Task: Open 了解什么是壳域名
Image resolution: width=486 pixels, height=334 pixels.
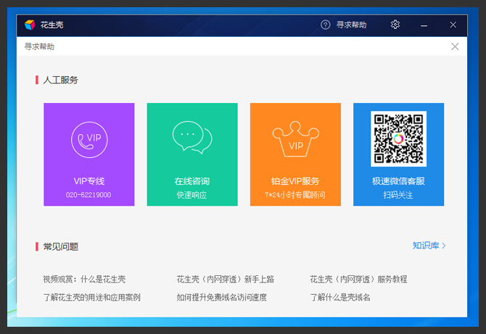Action: pos(340,298)
